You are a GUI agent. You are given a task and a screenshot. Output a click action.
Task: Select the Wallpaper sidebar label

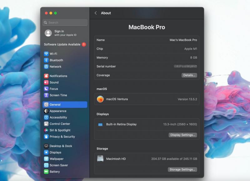tap(57, 159)
